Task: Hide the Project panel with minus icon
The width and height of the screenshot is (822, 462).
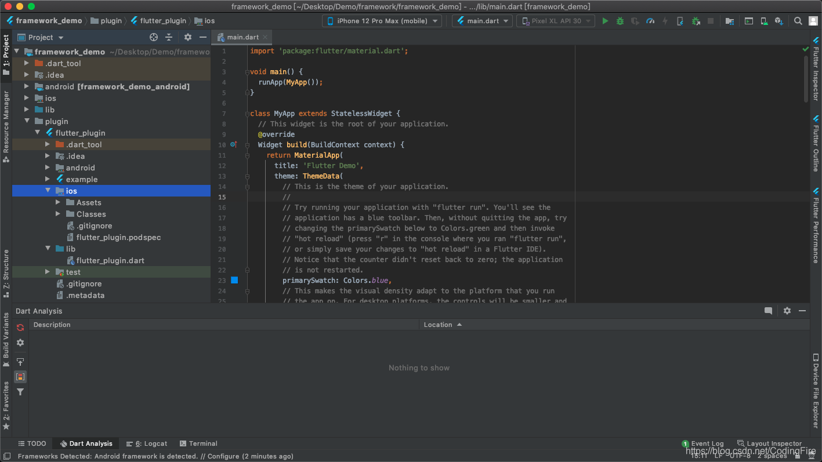Action: coord(203,37)
